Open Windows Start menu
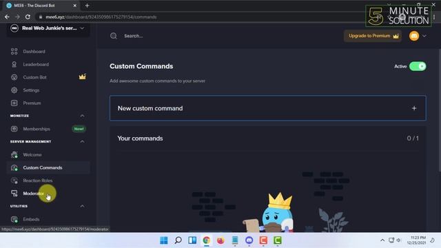 click(164, 240)
